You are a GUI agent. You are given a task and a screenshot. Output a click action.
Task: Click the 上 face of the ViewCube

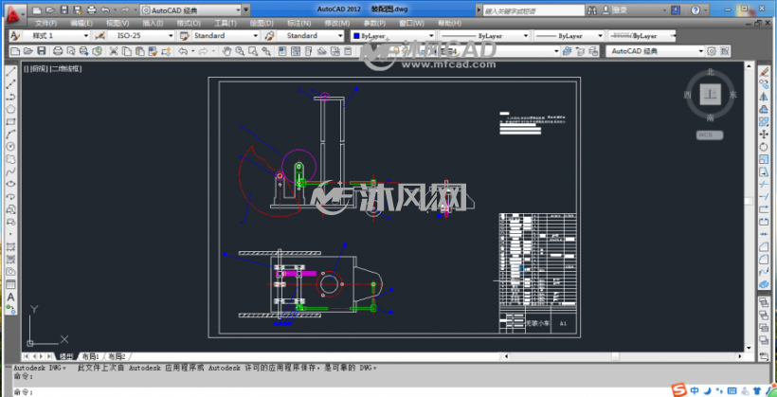(710, 94)
